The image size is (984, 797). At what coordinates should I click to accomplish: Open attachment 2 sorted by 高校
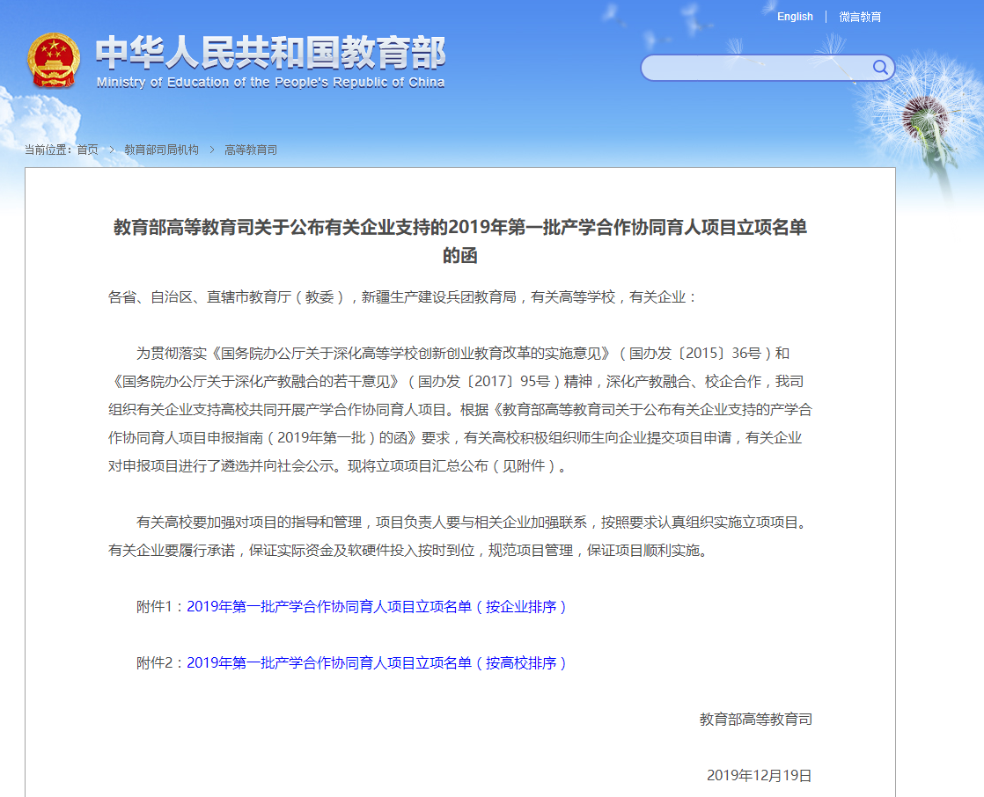point(377,663)
